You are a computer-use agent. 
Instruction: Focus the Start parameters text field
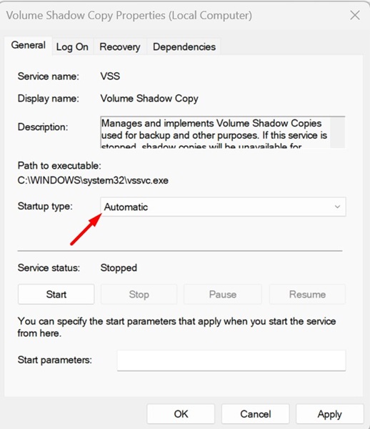(x=231, y=360)
